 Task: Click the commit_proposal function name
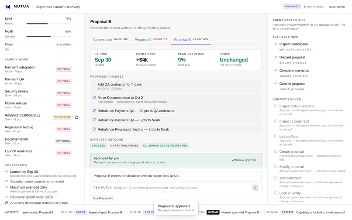pos(292,89)
